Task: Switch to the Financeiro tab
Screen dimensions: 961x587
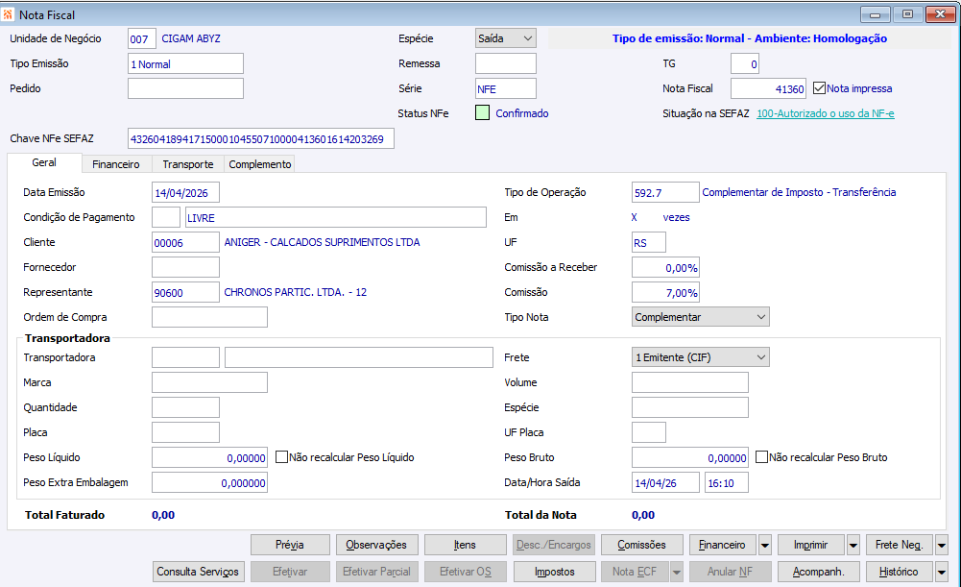Action: click(x=116, y=164)
